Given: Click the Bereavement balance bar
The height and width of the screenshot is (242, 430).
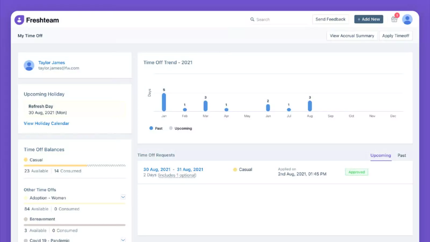Looking at the screenshot, I should point(75,225).
